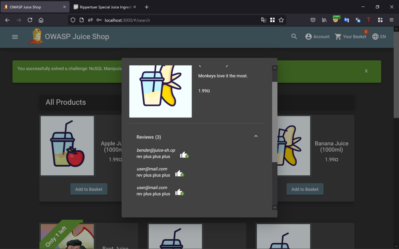
Task: Click thumbs up on the last review by user@mail.com
Action: click(x=179, y=192)
